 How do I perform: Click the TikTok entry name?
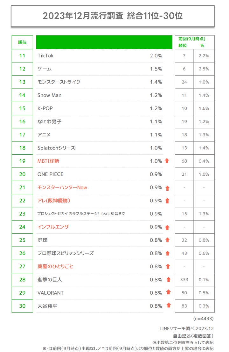[45, 56]
